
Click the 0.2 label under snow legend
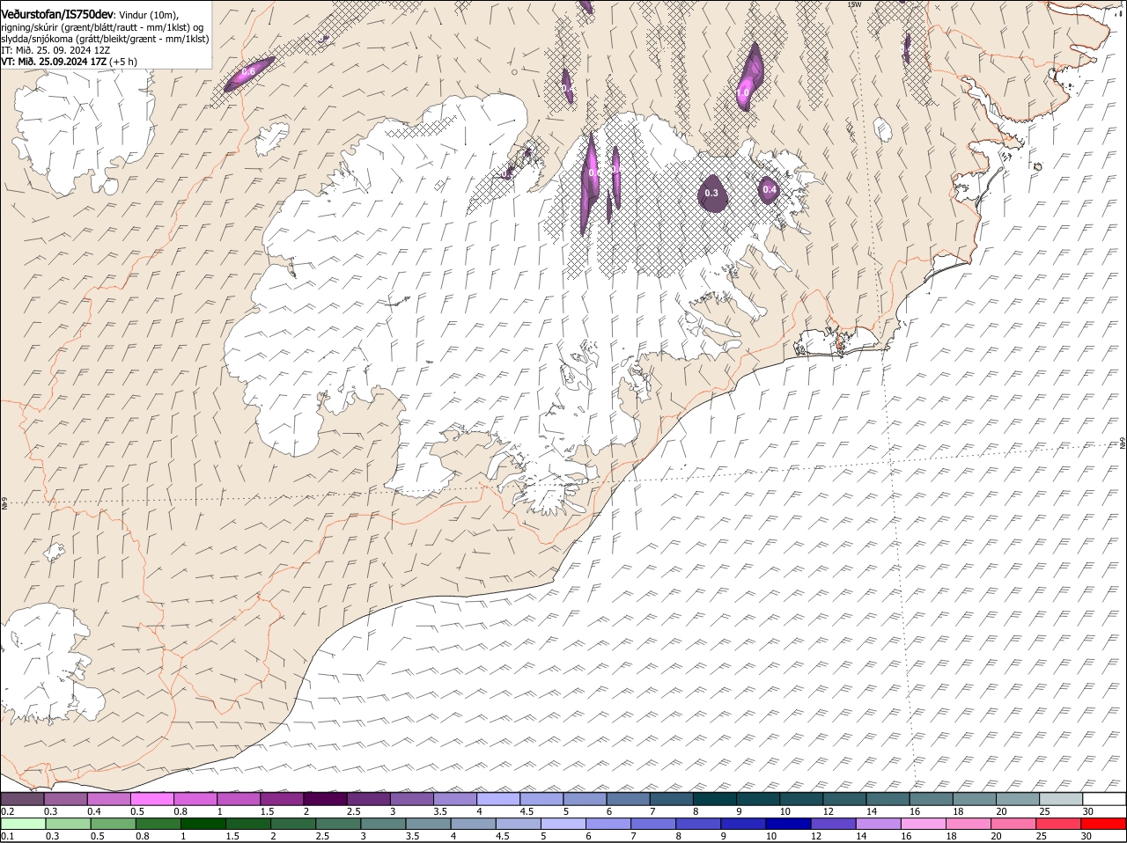[7, 811]
